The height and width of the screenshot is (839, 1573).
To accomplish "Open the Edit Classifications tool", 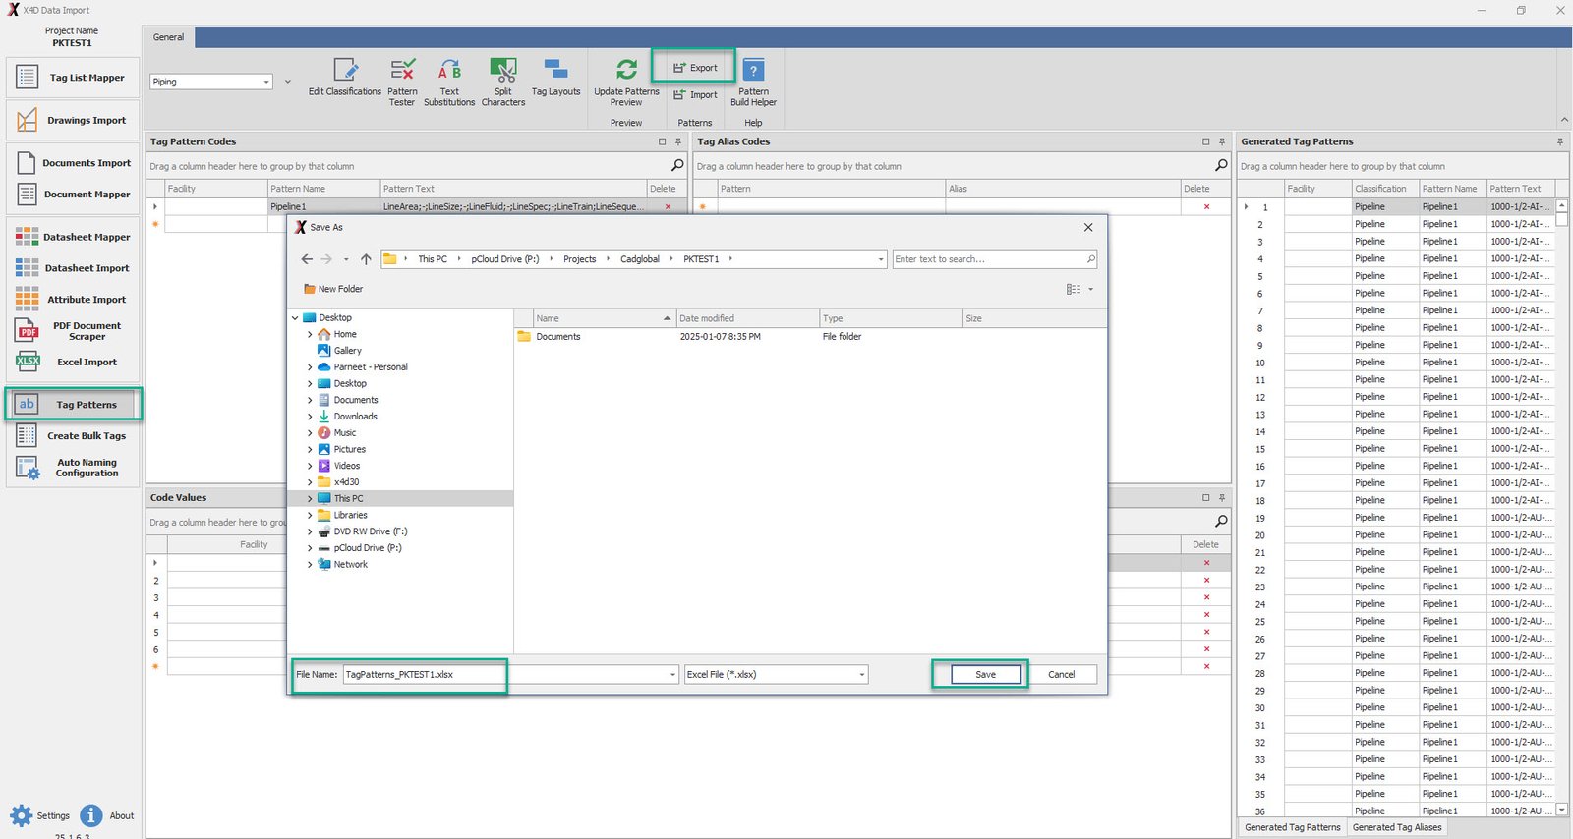I will tap(344, 77).
